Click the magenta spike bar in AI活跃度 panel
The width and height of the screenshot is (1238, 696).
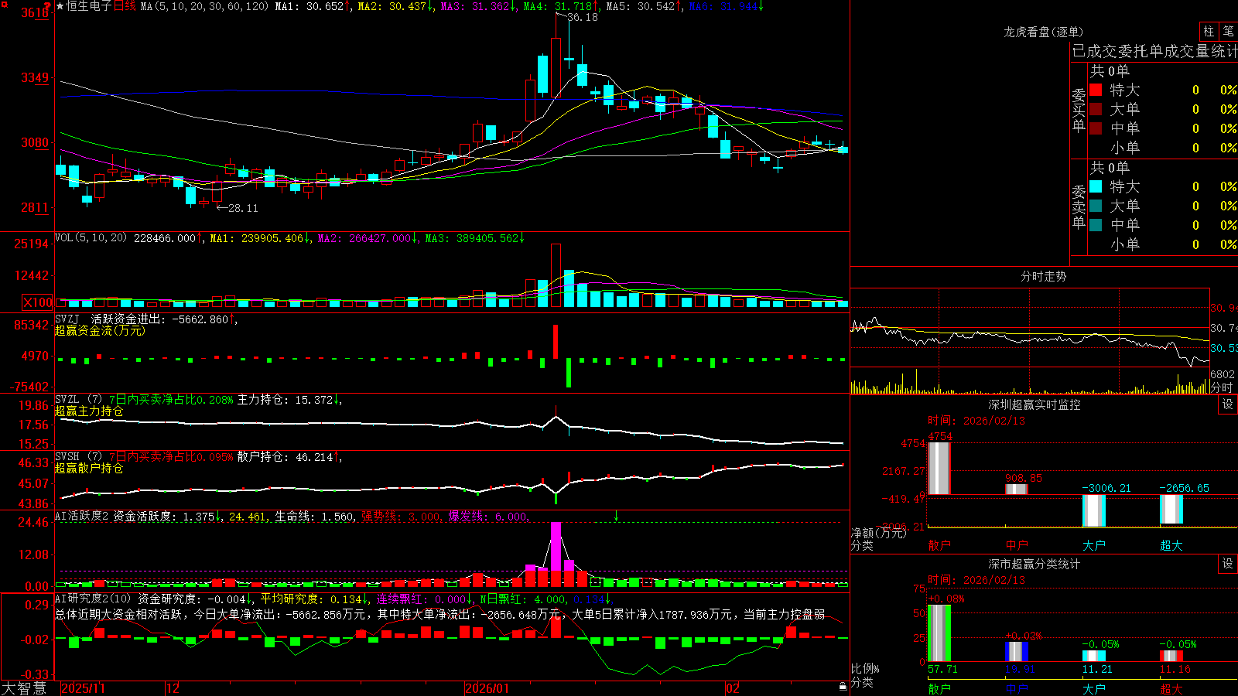click(x=556, y=546)
